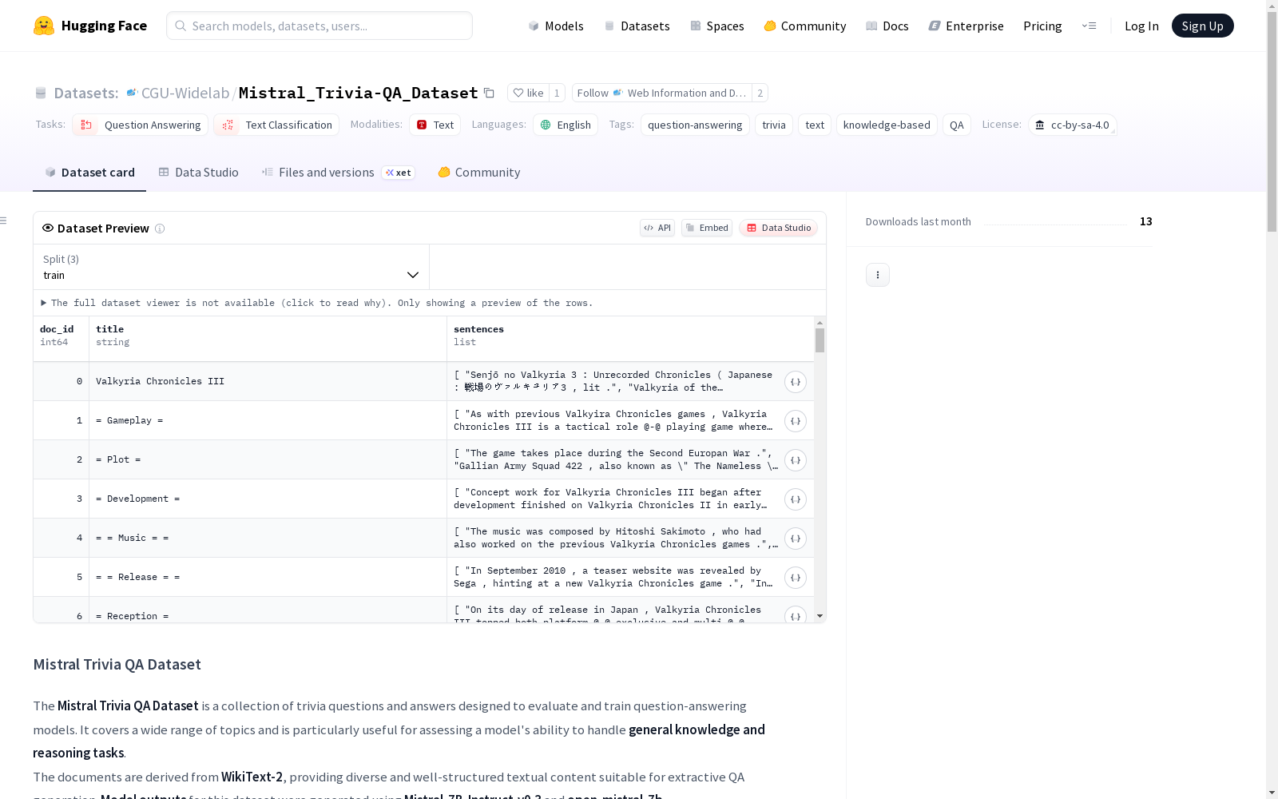The height and width of the screenshot is (799, 1278).
Task: Switch to Files and versions tab
Action: point(338,173)
